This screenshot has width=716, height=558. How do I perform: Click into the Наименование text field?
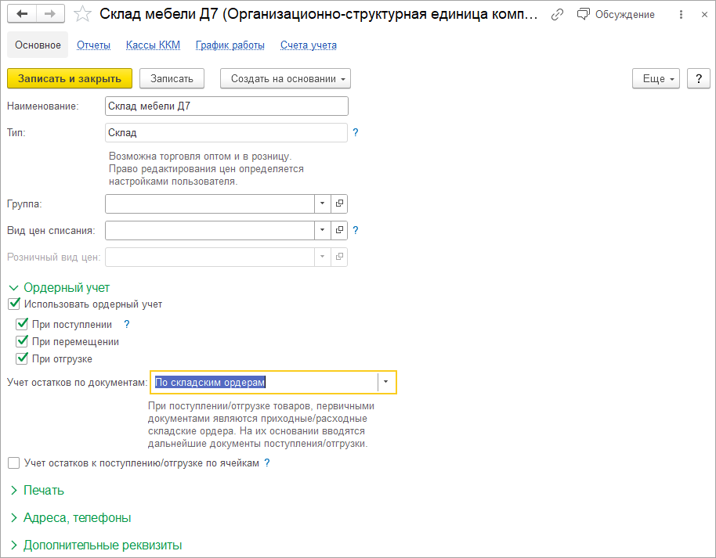(226, 106)
